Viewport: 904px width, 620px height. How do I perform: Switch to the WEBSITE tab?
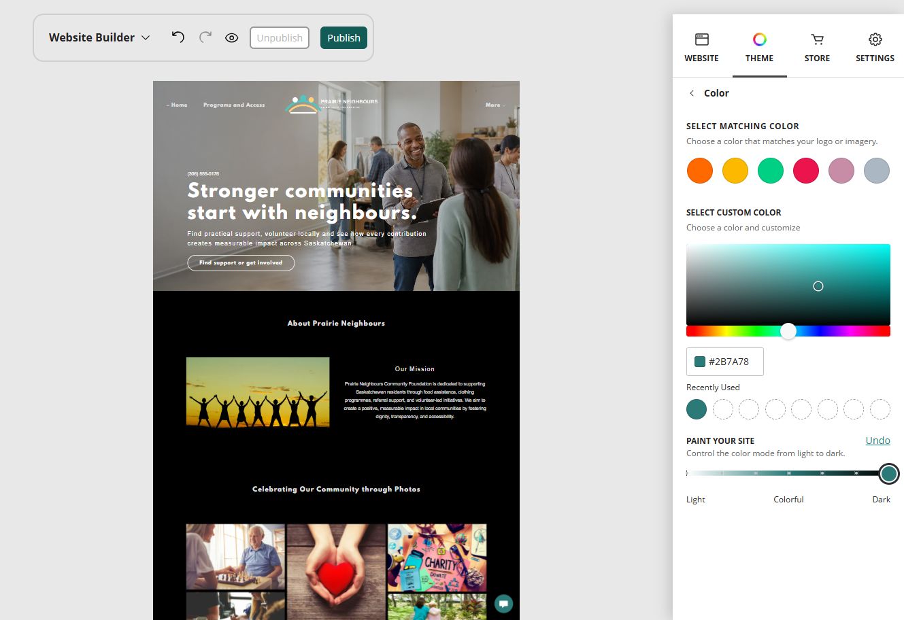(x=701, y=48)
